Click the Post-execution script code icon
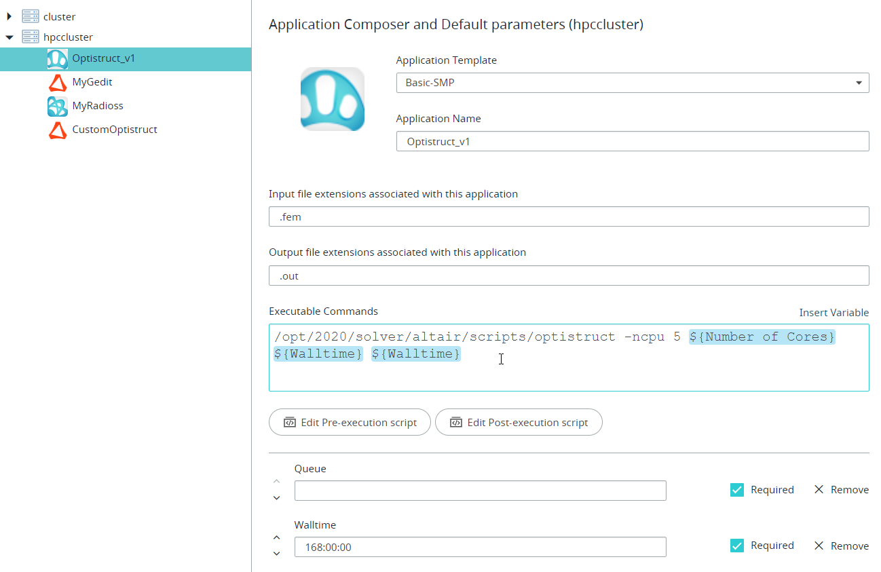 tap(455, 422)
